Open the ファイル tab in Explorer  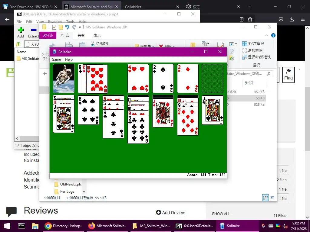(x=48, y=35)
